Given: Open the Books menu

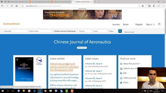Looking at the screenshot, I should click(x=126, y=25).
